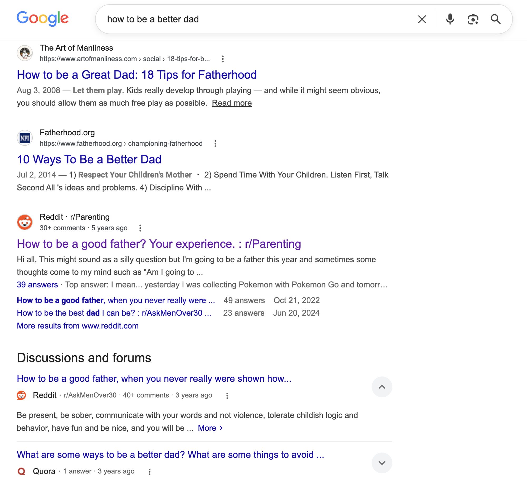527x484 pixels.
Task: Open 'How to be a good father, when you never really were' sublink
Action: click(x=116, y=300)
